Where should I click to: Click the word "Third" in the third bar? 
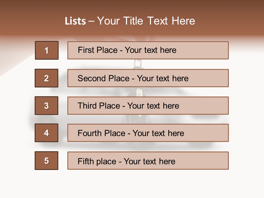(87, 106)
